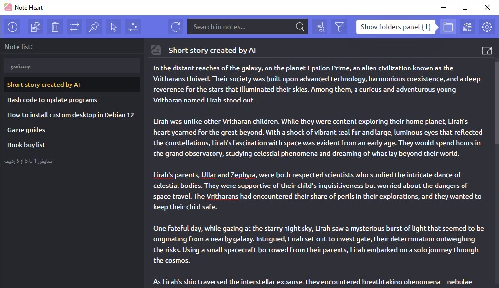Open 'Bash code to update programs' note
The image size is (499, 288).
tap(52, 100)
